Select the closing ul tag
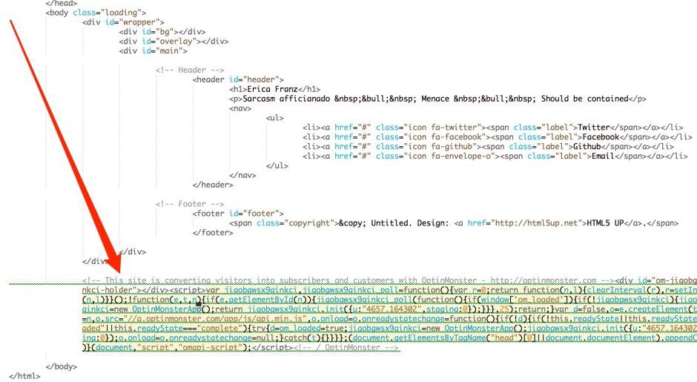 coord(277,165)
